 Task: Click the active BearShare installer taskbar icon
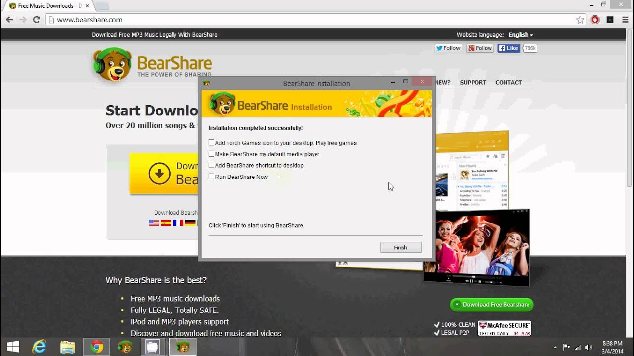[183, 347]
